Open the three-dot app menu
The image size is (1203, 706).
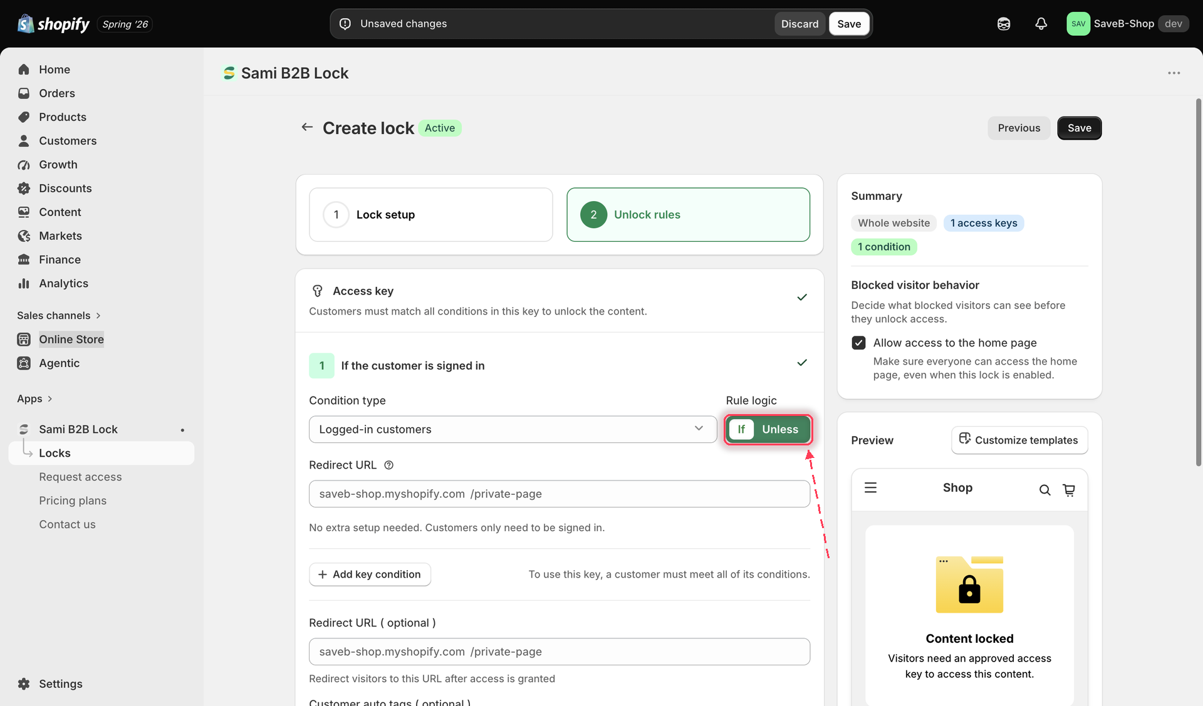1174,73
